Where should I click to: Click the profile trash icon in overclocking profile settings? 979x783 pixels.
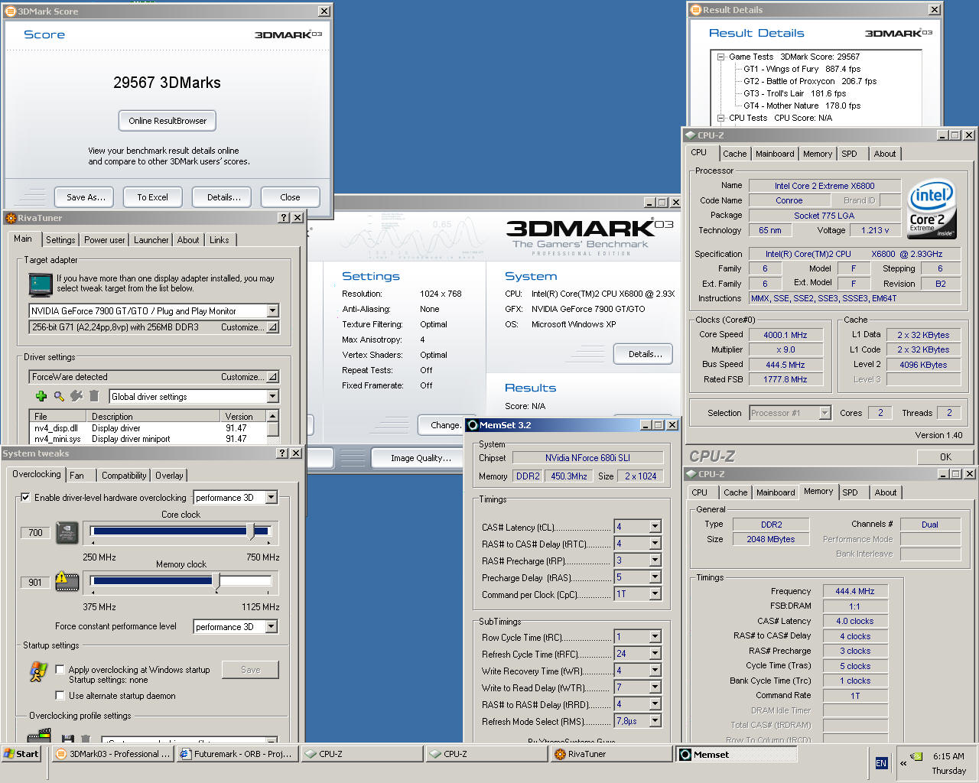click(x=86, y=739)
